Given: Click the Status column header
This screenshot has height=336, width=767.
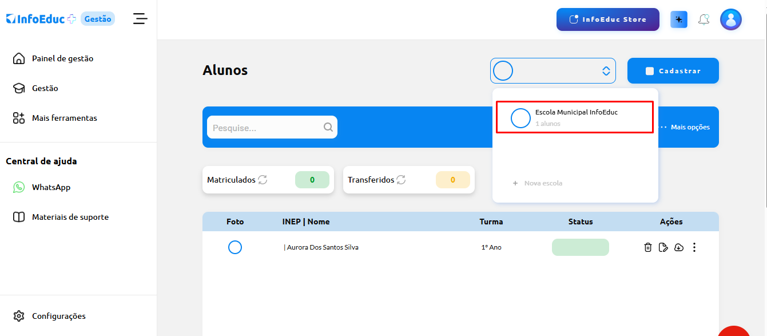Looking at the screenshot, I should tap(581, 222).
